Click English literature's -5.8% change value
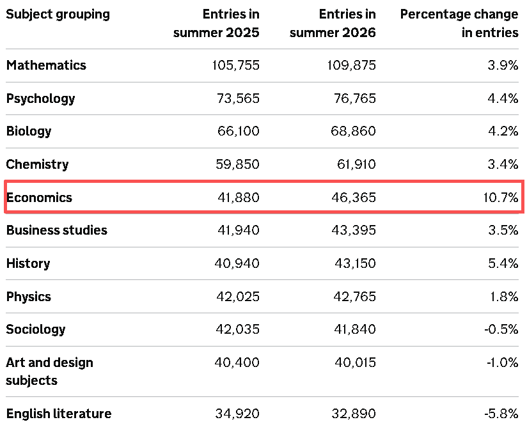This screenshot has height=429, width=527. [x=501, y=414]
